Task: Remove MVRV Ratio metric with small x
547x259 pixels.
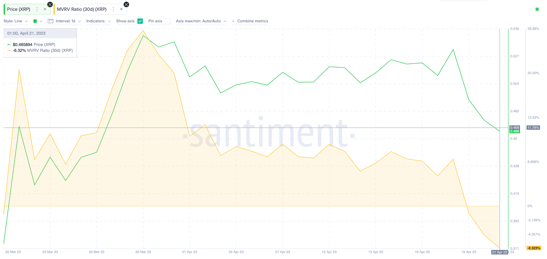Action: pyautogui.click(x=121, y=9)
